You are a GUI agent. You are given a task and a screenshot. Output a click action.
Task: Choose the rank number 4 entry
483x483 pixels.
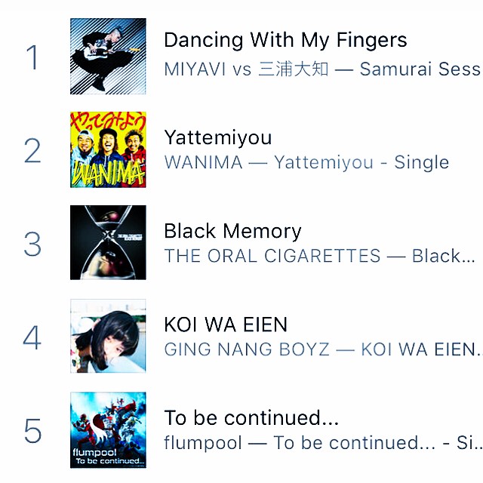pyautogui.click(x=32, y=337)
